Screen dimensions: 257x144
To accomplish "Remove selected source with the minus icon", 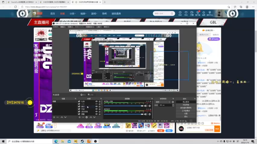I will (83, 117).
